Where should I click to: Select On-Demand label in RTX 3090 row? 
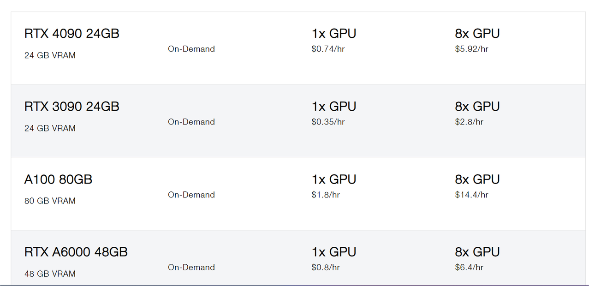pyautogui.click(x=191, y=122)
